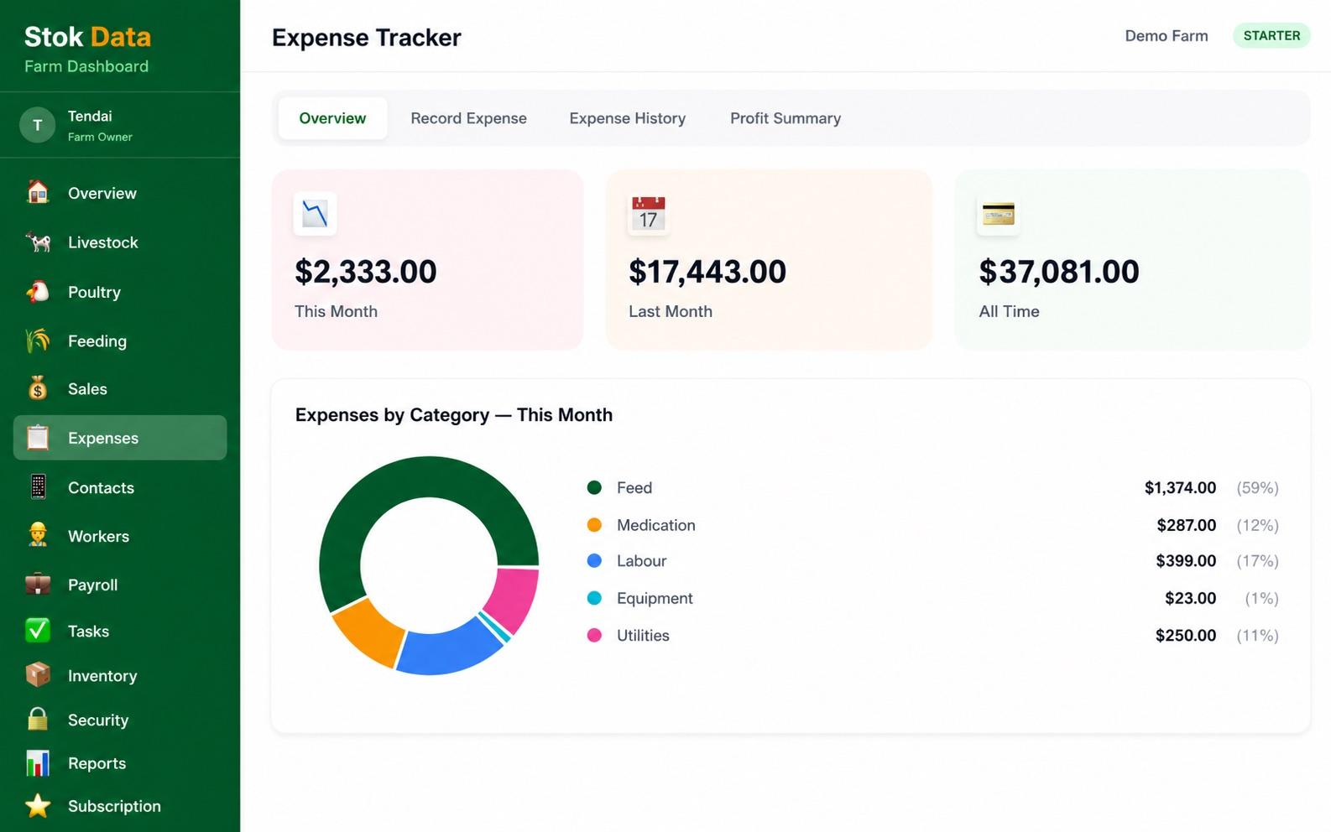Open the Overview house icon in sidebar
Image resolution: width=1331 pixels, height=832 pixels.
pos(38,193)
